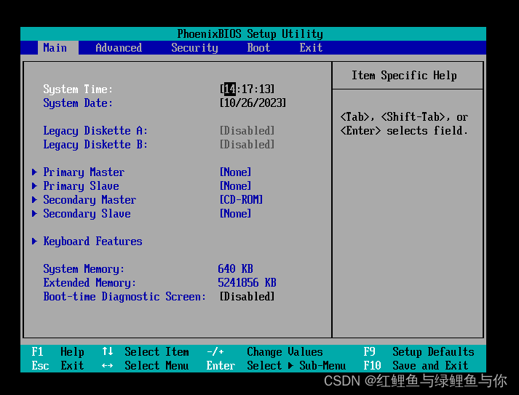
Task: Click the 640 KB memory value
Action: tap(235, 269)
